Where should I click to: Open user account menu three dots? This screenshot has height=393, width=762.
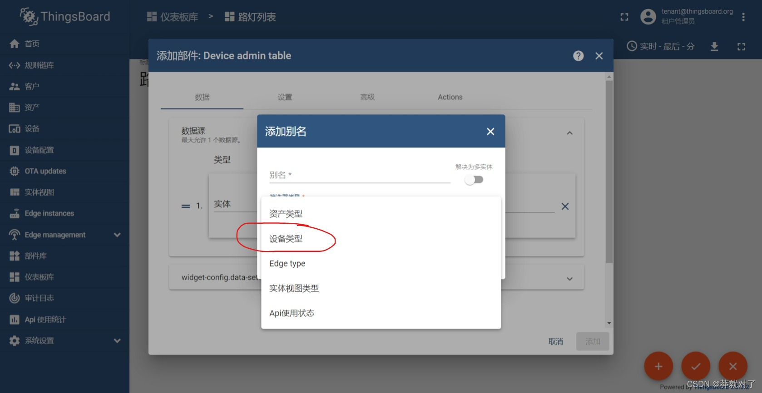point(743,17)
